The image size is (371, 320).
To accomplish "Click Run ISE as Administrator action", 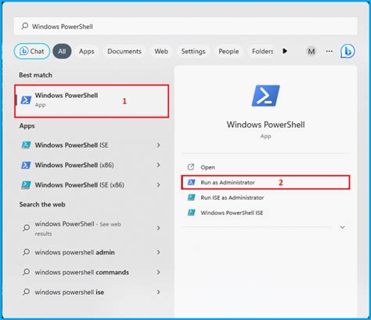I will 265,198.
